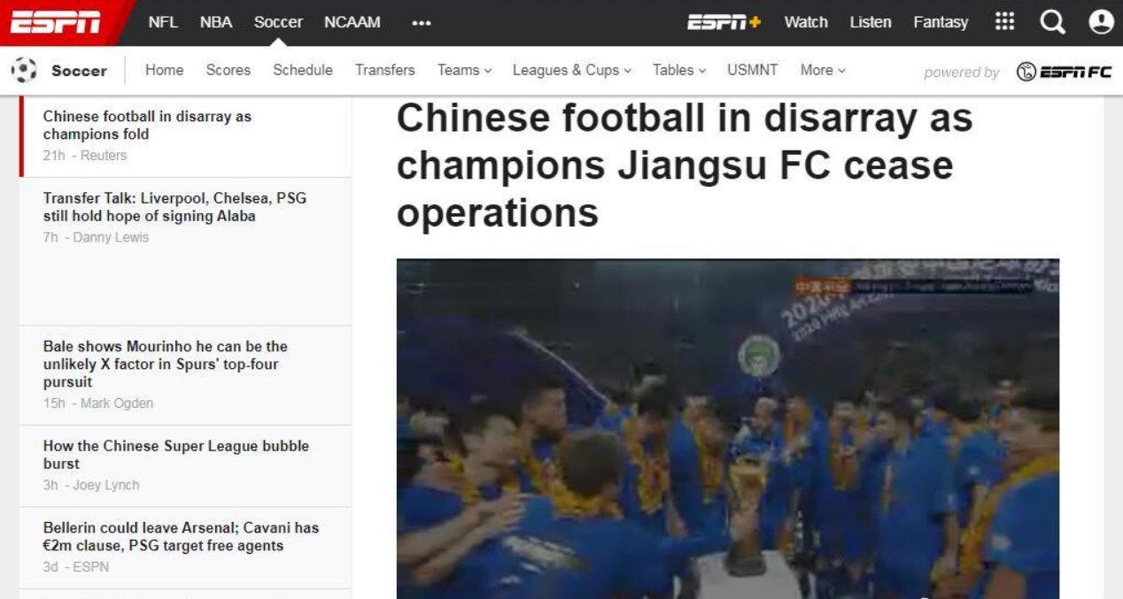The width and height of the screenshot is (1123, 599).
Task: Select the NBA tab in top bar
Action: tap(216, 22)
